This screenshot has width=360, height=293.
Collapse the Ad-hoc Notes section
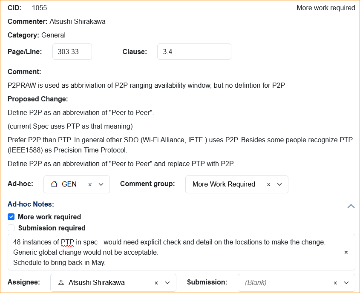pos(351,206)
